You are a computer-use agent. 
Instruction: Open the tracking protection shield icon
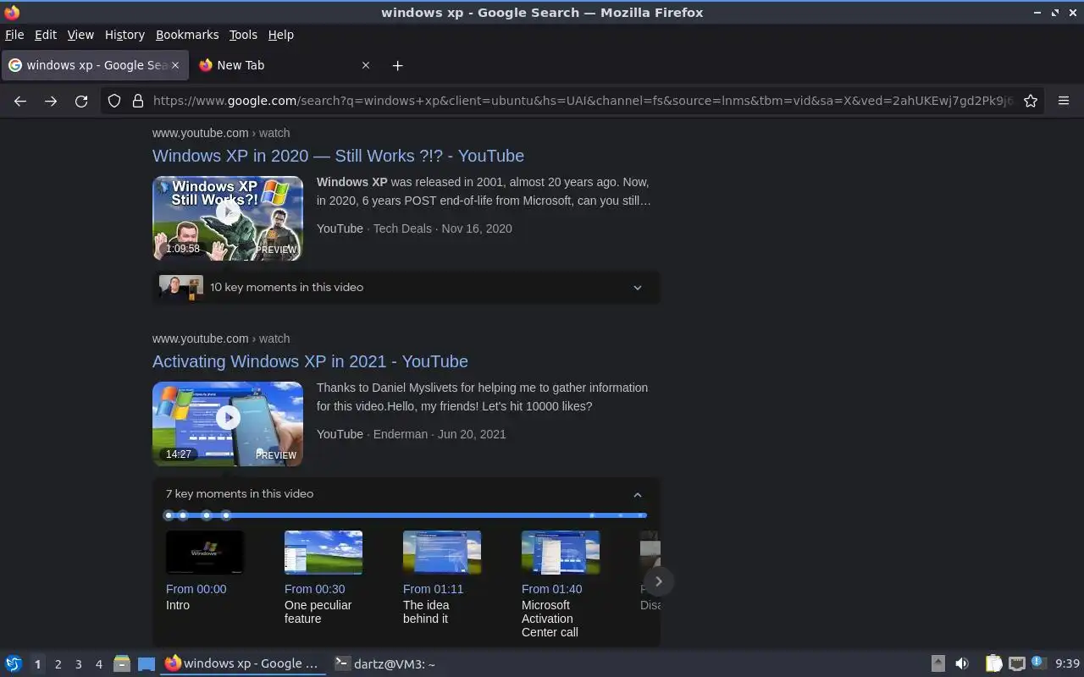coord(114,101)
